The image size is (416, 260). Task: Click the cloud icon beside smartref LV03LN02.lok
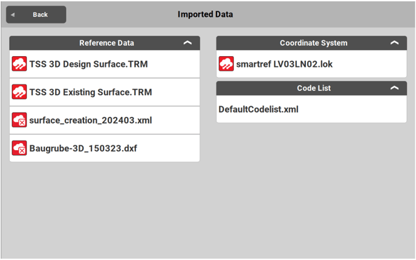tap(226, 64)
